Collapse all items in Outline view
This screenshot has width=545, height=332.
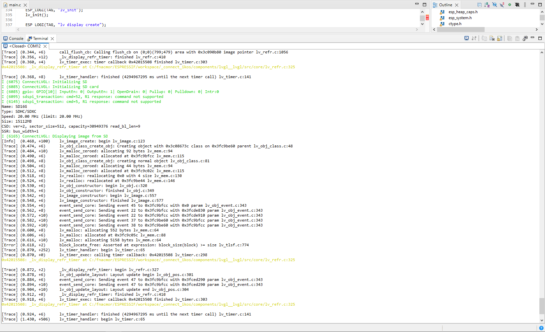[479, 5]
